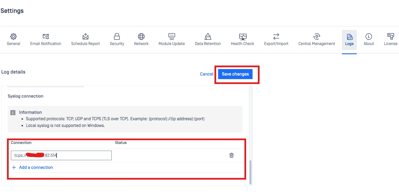Click the Module Update monitor icon
This screenshot has height=194, width=399.
pos(172,36)
